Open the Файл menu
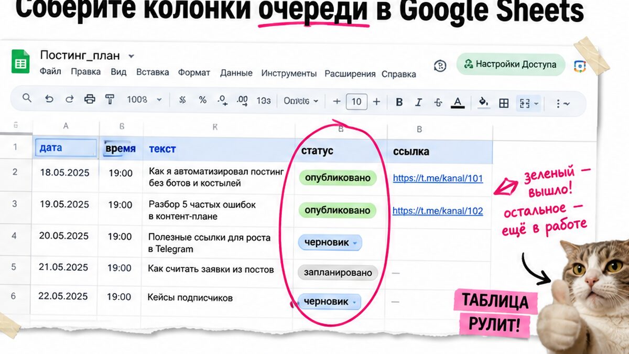 point(50,72)
